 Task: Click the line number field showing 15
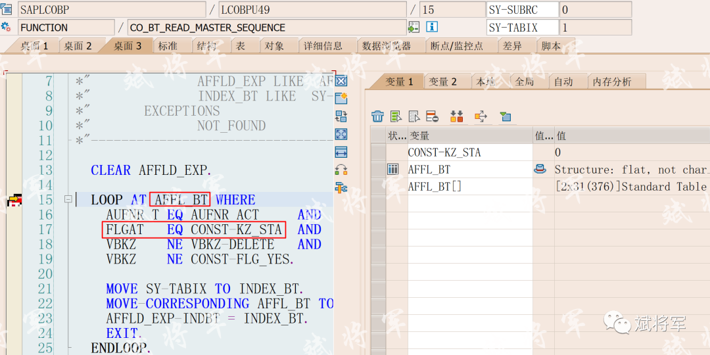[452, 9]
